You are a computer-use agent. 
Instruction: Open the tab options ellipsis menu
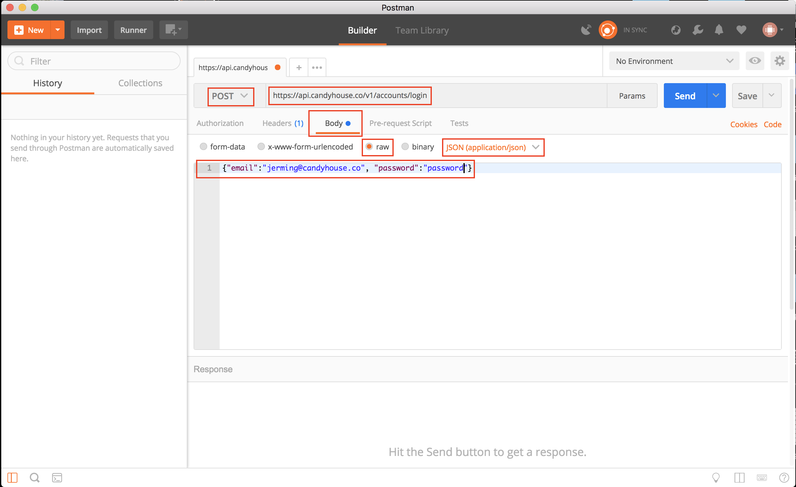click(317, 68)
